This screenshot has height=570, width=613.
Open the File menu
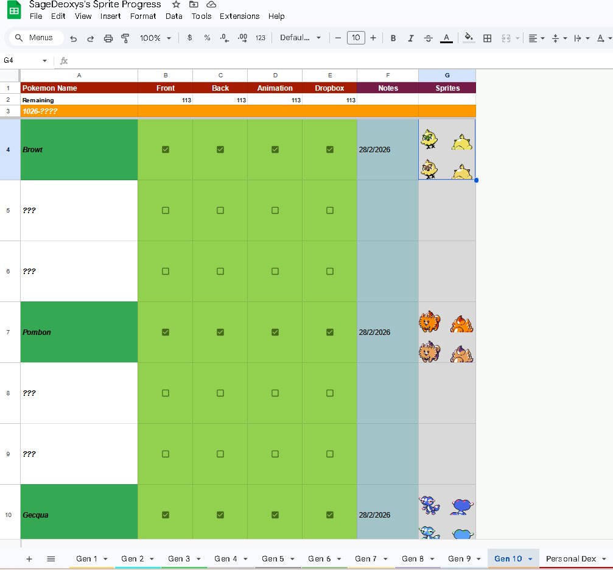(x=36, y=16)
